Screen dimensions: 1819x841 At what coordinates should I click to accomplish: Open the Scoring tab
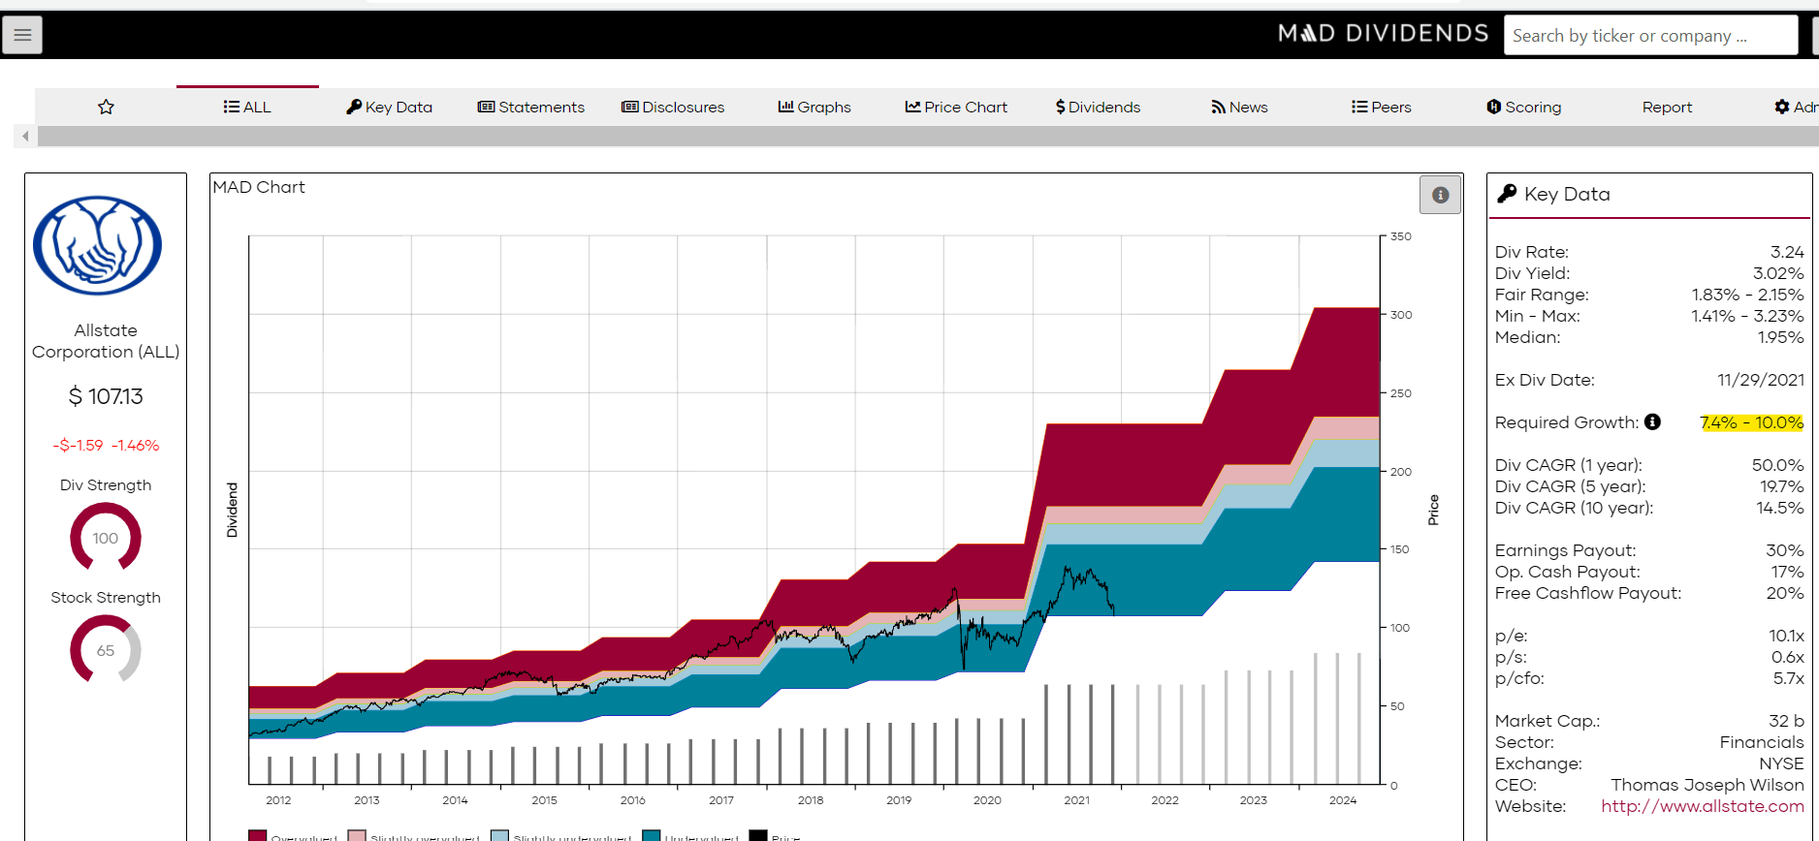pyautogui.click(x=1523, y=107)
